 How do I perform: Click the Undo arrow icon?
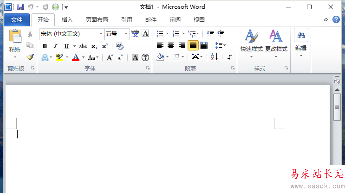[x=30, y=7]
